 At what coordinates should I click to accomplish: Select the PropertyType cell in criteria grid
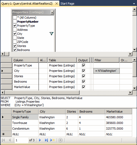(x=25, y=65)
